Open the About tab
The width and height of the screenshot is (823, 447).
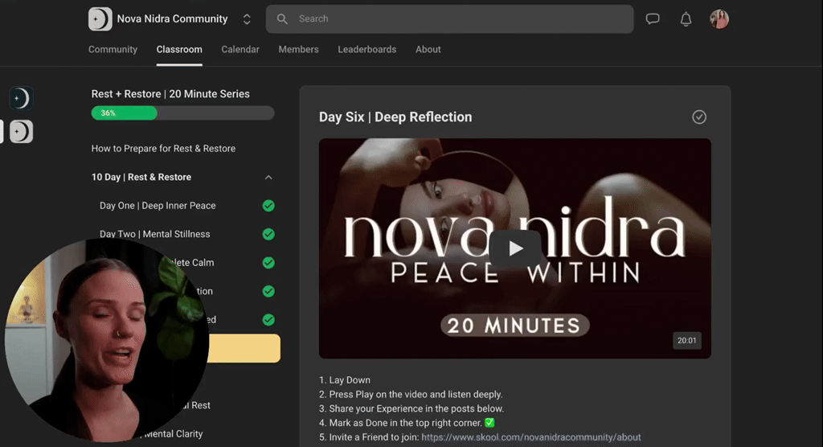pos(428,49)
